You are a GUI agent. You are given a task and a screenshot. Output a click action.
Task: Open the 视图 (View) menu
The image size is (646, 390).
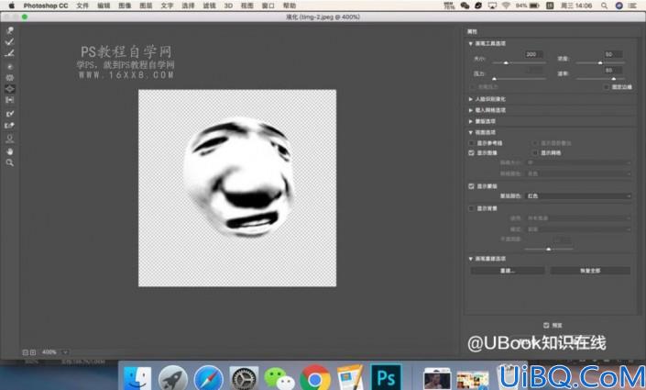[247, 6]
